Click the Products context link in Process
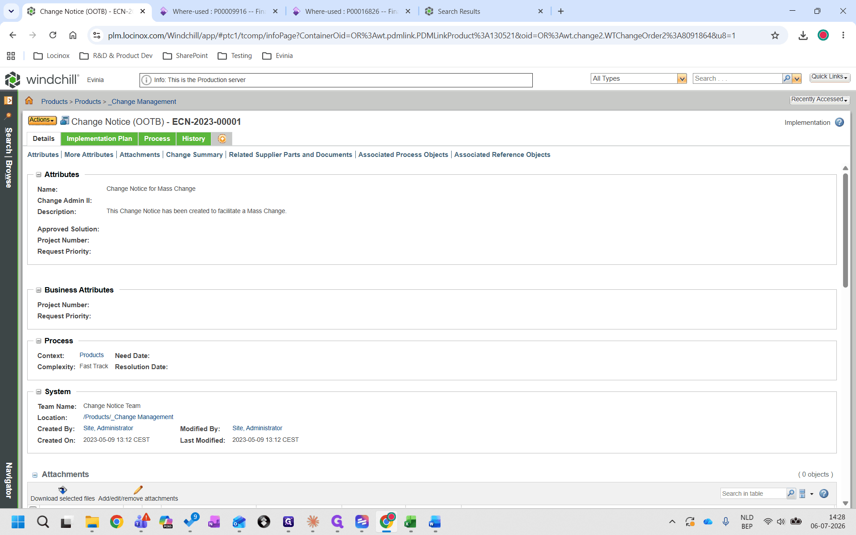Screen dimensions: 856x535 [x=92, y=355]
